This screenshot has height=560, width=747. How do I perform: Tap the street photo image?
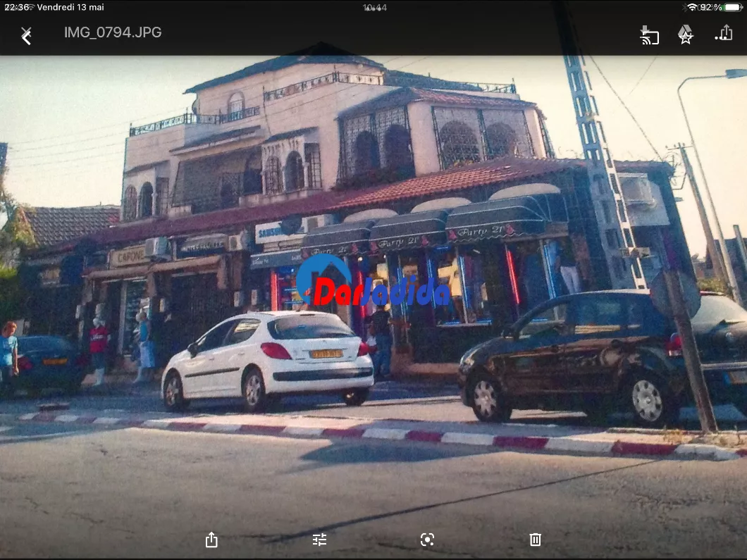(x=373, y=307)
